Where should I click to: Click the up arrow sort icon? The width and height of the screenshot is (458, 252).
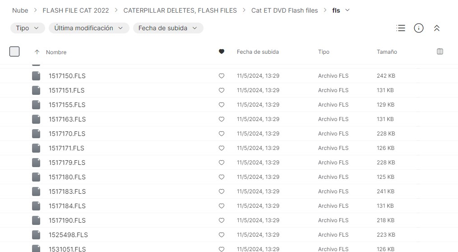(x=37, y=52)
